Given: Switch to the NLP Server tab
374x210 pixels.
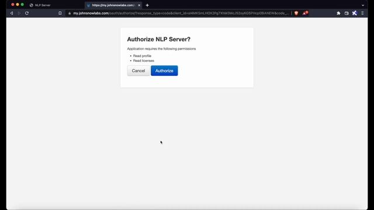Looking at the screenshot, I should pyautogui.click(x=43, y=5).
